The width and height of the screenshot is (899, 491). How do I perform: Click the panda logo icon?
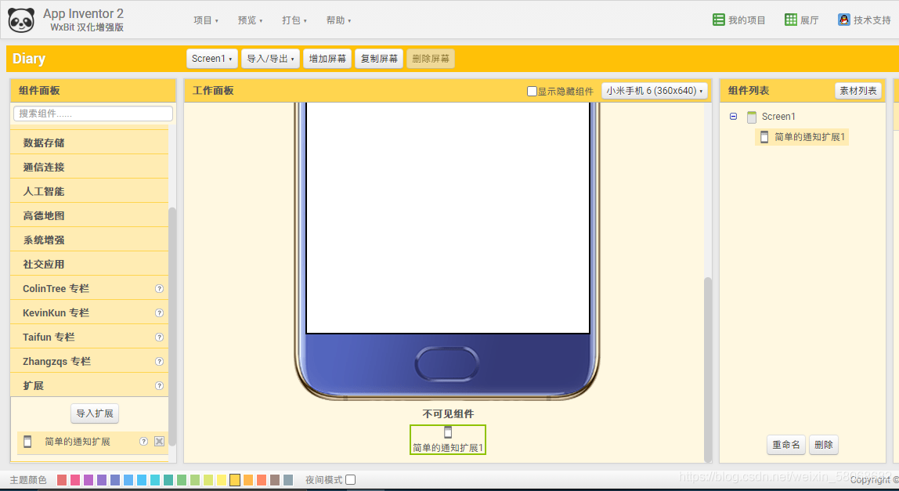click(x=21, y=20)
